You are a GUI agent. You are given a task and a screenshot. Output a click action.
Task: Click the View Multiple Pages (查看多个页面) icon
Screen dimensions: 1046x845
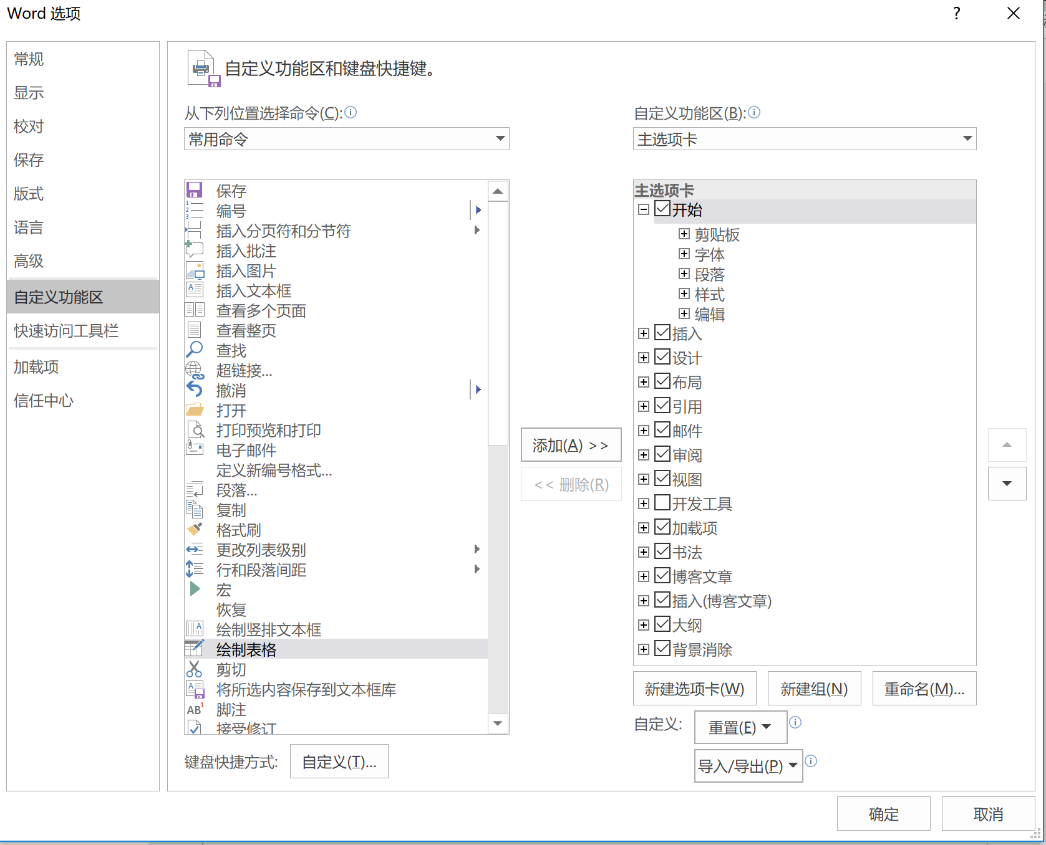(x=195, y=310)
